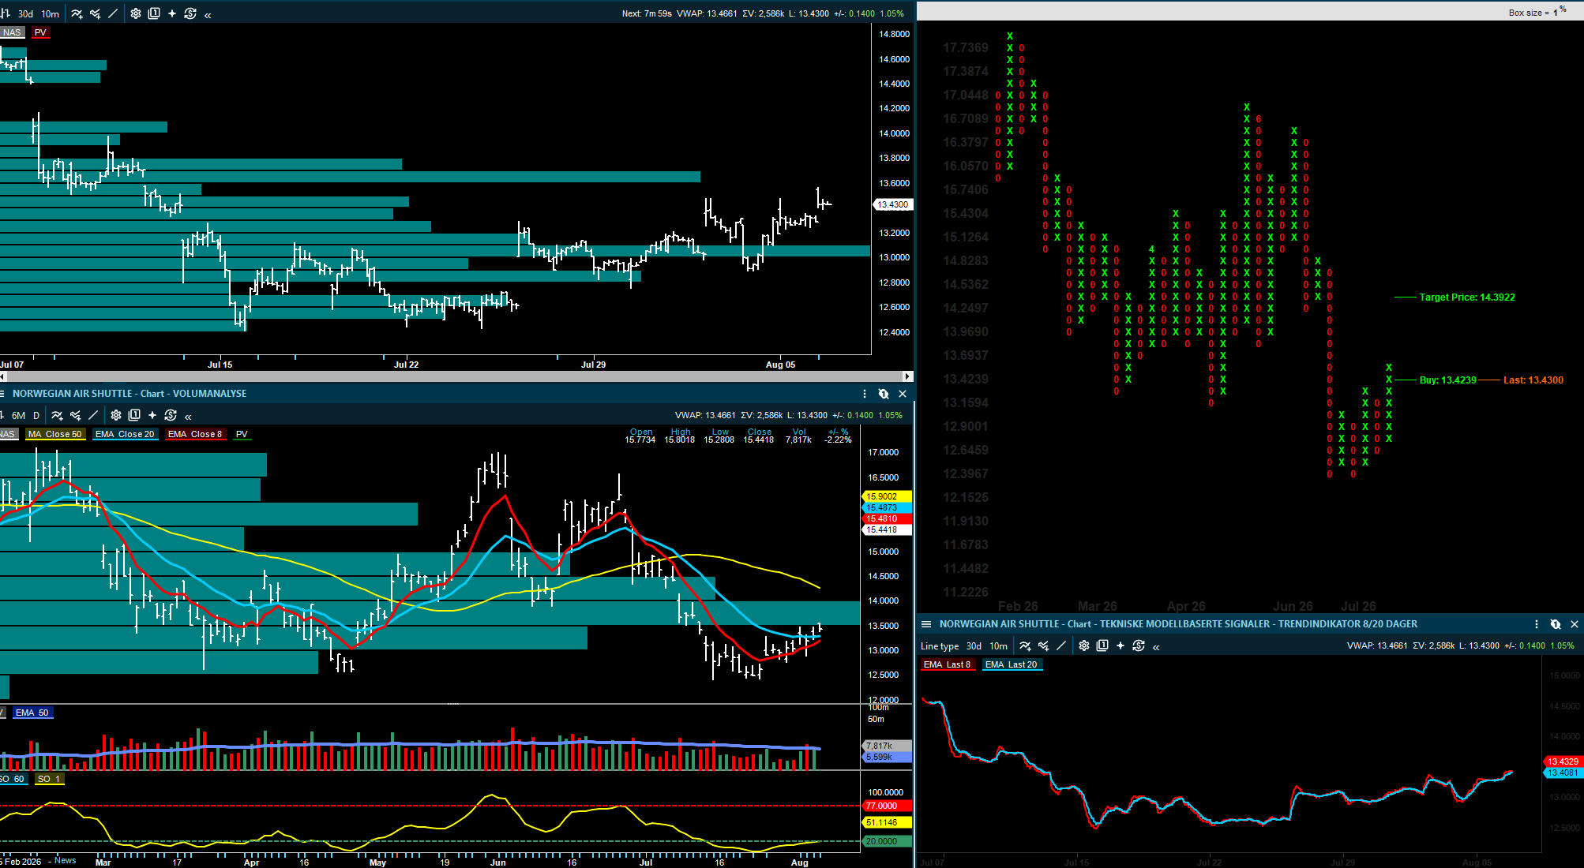Open layout template icon in VOLUMANALYSE chart
Viewport: 1584px width, 868px height.
[x=134, y=415]
